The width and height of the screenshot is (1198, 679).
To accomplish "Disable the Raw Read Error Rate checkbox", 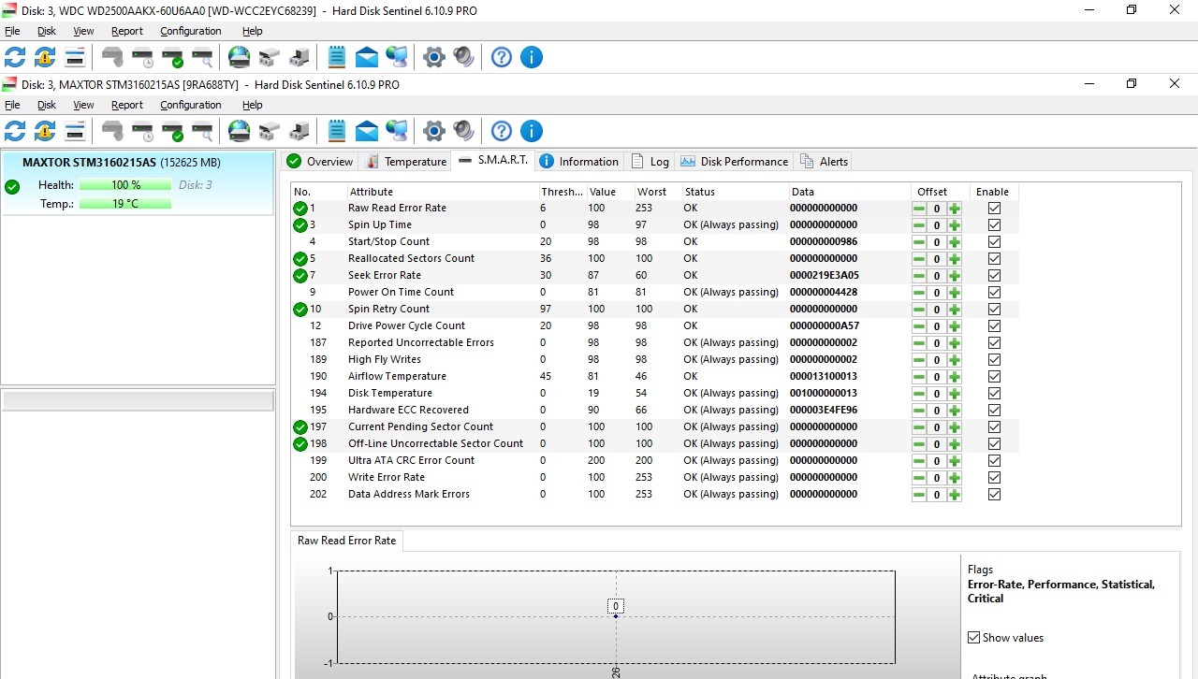I will pos(994,209).
